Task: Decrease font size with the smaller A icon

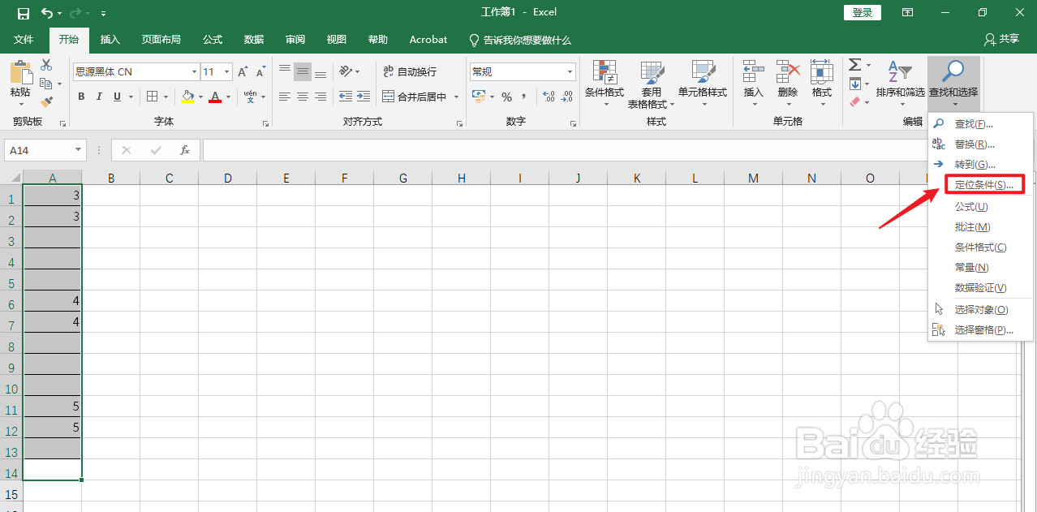Action: click(x=260, y=72)
